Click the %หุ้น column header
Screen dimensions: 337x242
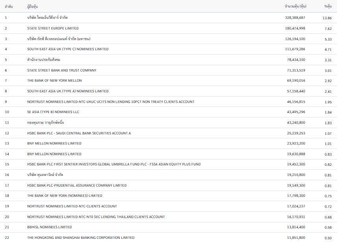click(328, 6)
